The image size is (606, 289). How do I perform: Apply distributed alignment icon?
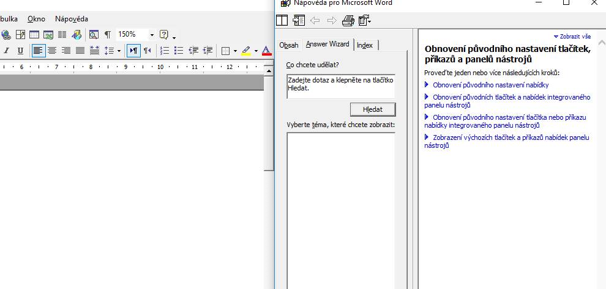click(94, 51)
